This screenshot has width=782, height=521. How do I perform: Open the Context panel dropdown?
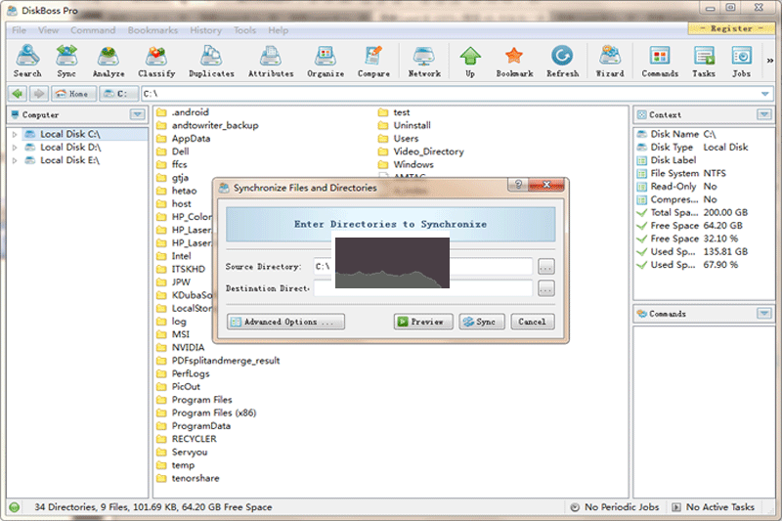(764, 114)
